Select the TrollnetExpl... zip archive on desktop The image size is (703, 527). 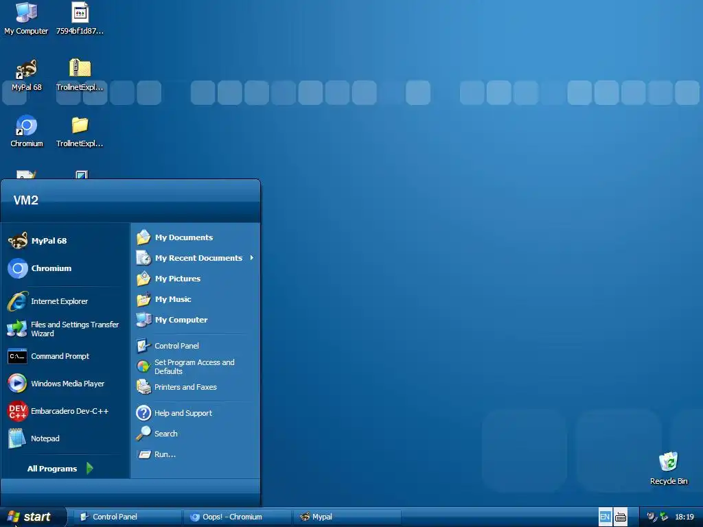(80, 75)
